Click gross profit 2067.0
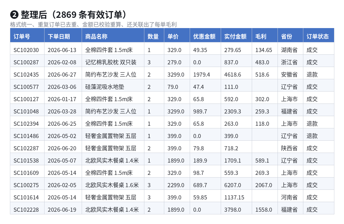 pyautogui.click(x=264, y=185)
